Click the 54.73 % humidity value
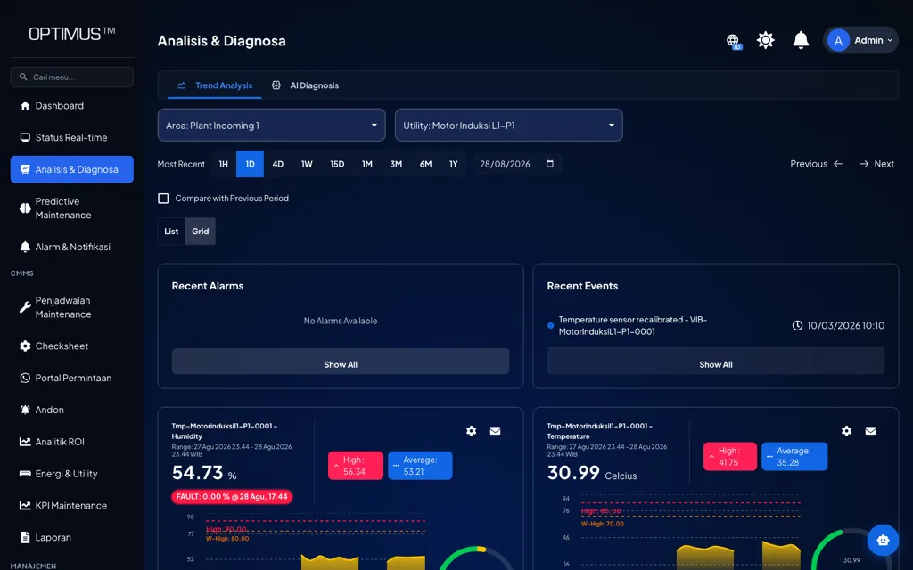913x570 pixels. pyautogui.click(x=204, y=473)
